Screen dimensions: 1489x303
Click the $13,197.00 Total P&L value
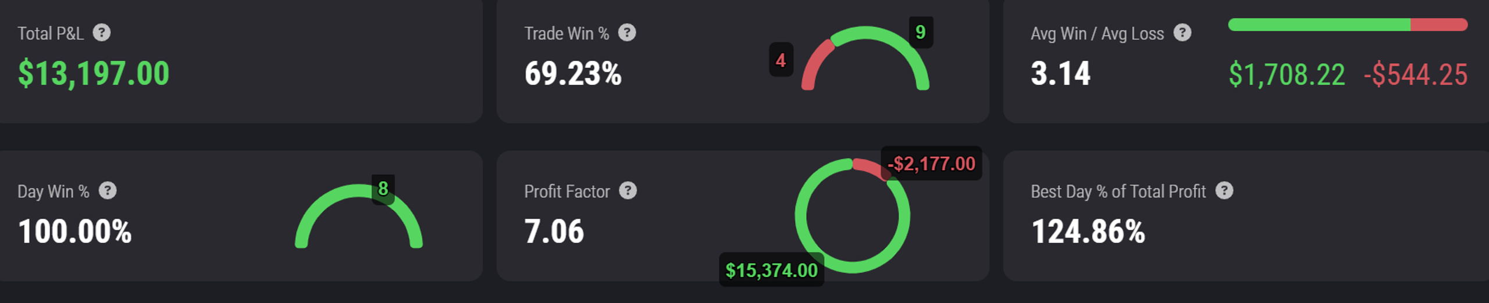pyautogui.click(x=94, y=74)
